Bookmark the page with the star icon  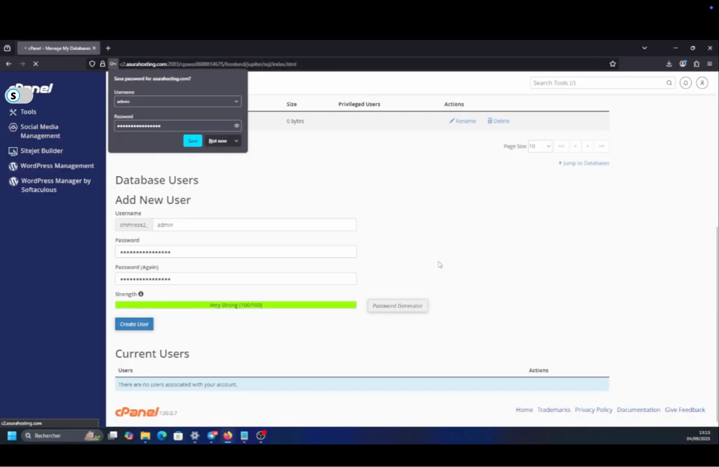click(613, 64)
